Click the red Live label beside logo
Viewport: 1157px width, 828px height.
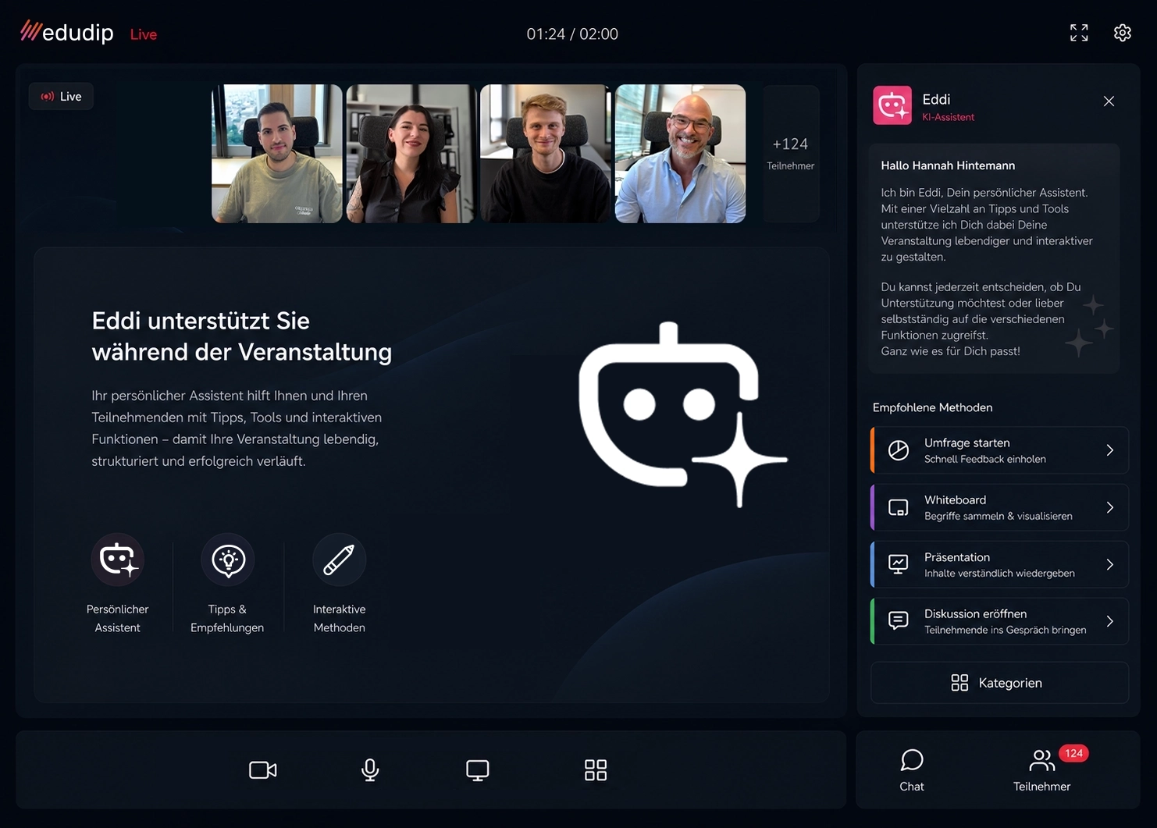click(x=144, y=34)
